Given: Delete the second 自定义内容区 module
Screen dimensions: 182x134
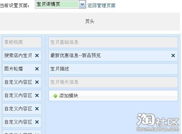Looking at the screenshot, I should click(x=37, y=96).
